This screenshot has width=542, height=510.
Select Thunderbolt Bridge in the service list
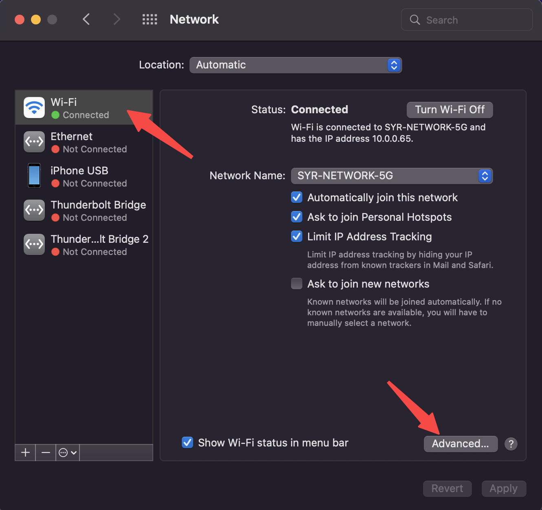pos(98,210)
